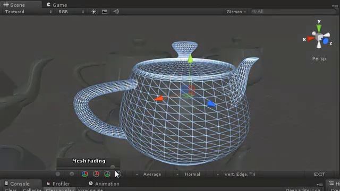Click the EXIT button

coord(319,175)
